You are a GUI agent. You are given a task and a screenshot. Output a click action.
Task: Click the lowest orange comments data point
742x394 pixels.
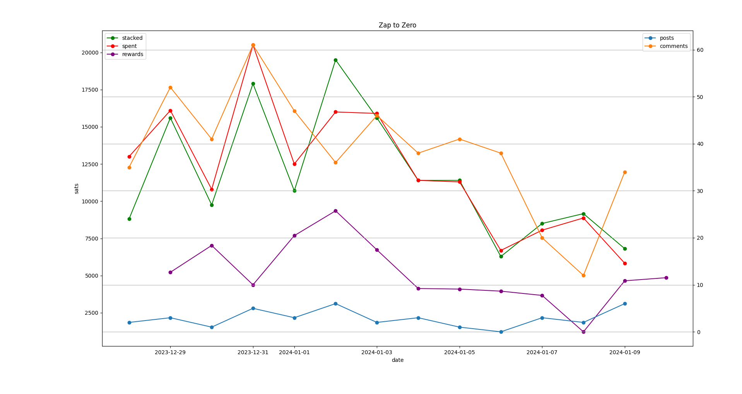coord(583,275)
